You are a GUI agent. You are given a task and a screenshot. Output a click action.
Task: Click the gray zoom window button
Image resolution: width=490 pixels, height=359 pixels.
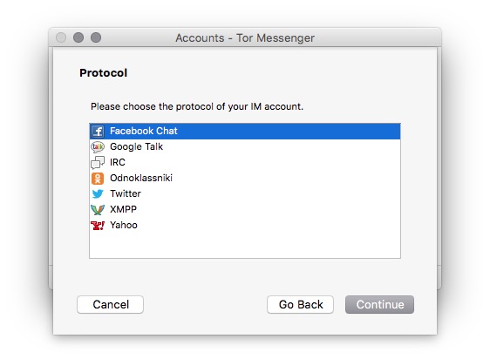96,37
